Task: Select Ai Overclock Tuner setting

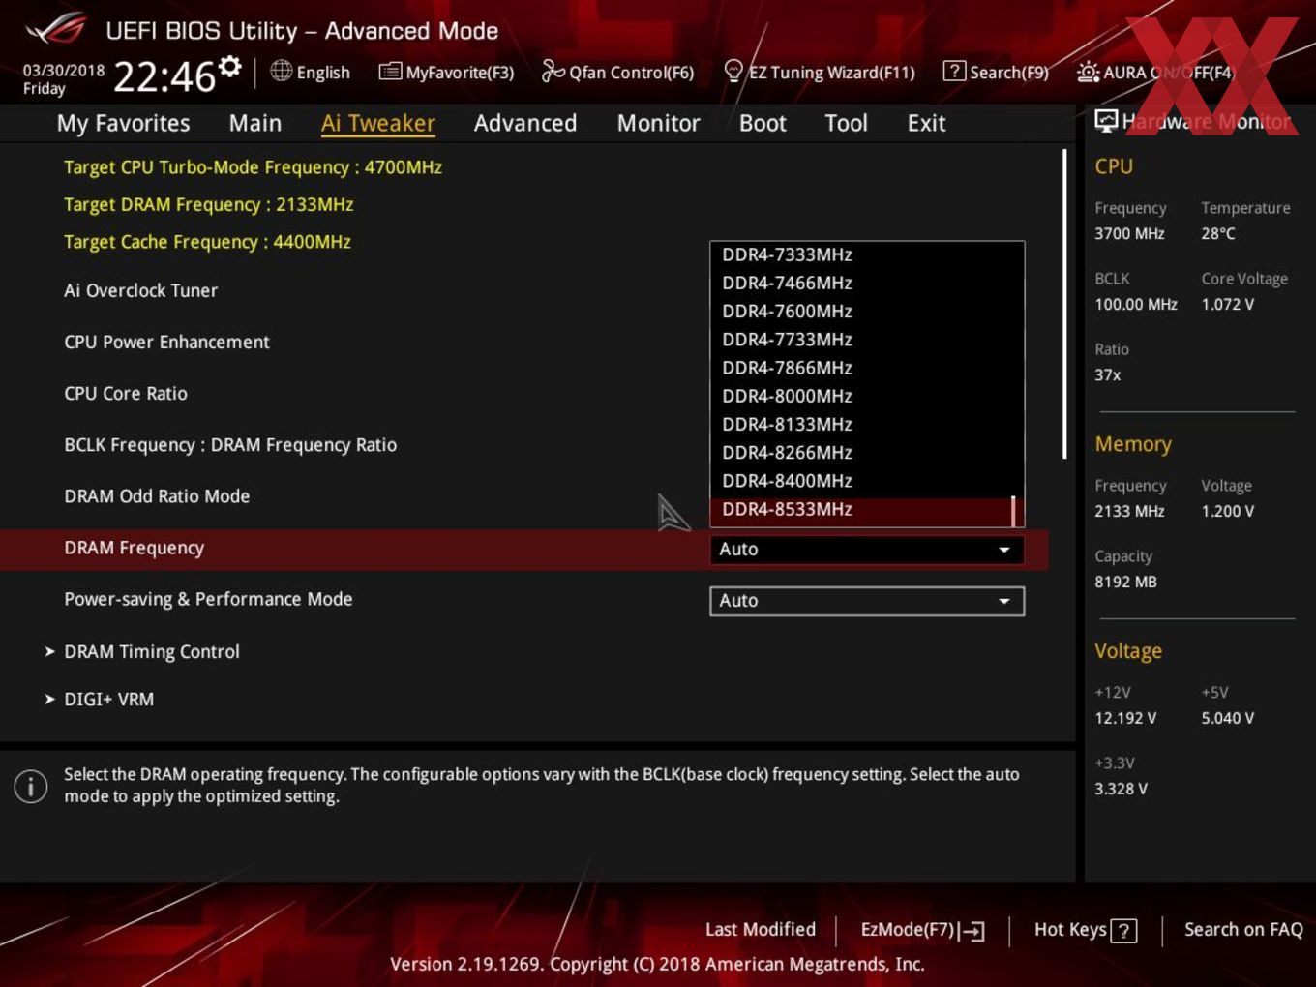Action: [x=141, y=291]
